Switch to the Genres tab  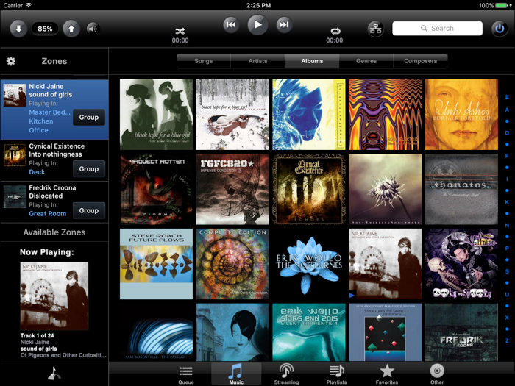point(366,61)
